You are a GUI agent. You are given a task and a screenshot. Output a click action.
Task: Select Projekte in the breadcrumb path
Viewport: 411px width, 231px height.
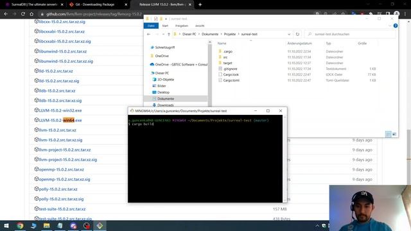[230, 34]
